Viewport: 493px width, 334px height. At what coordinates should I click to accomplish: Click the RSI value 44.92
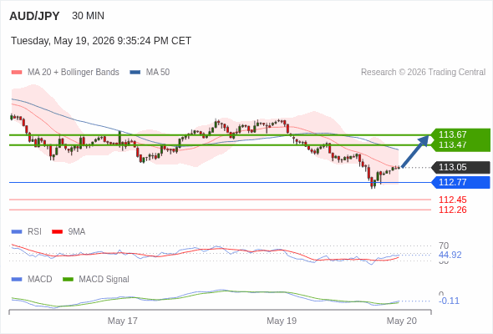point(450,255)
